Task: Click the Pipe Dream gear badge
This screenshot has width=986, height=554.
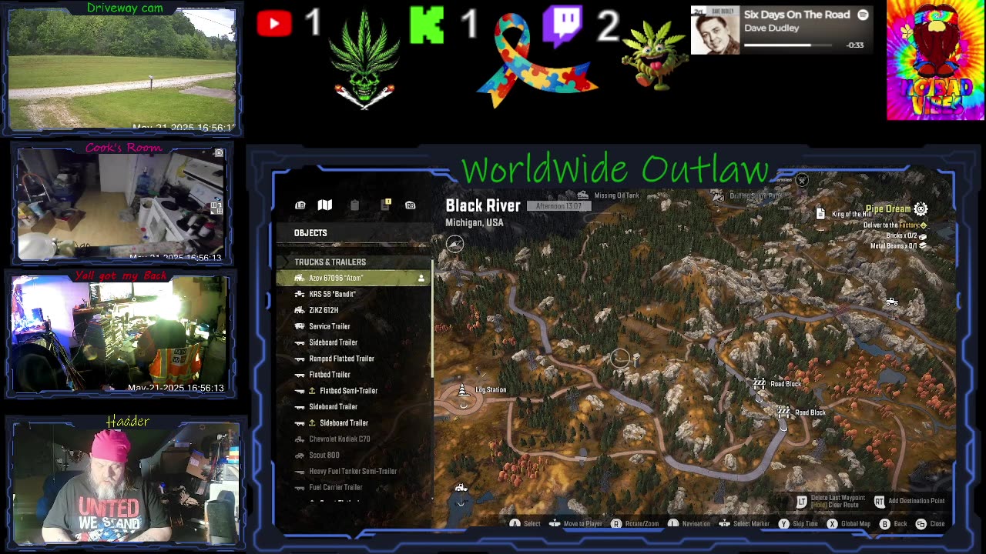Action: 921,209
